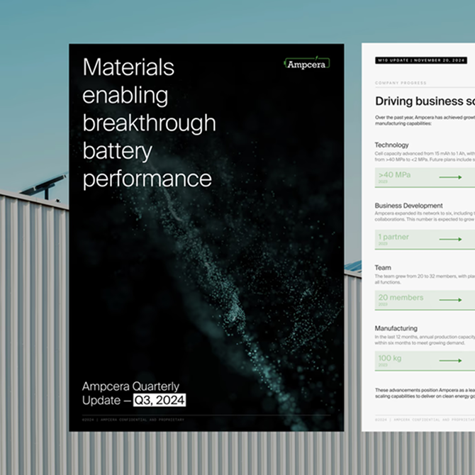Click the arrow in the 20 members bar
The image size is (475, 475).
[450, 300]
